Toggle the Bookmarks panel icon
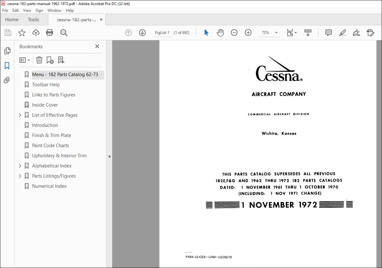The image size is (382, 268). pos(7,66)
